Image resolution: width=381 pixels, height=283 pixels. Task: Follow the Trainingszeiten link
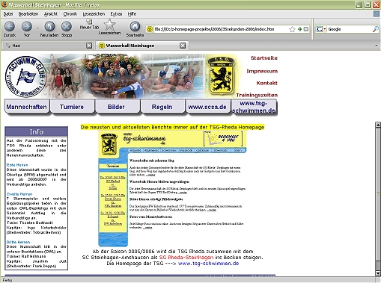(257, 95)
